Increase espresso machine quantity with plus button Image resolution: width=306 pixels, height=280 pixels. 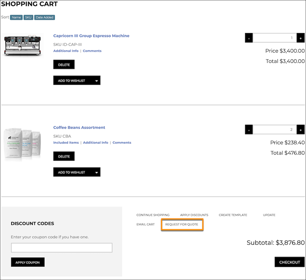[x=301, y=38]
